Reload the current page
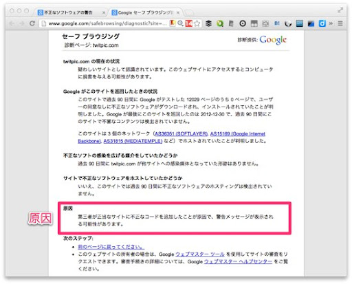Viewport: 352px width, 284px height. pos(32,23)
